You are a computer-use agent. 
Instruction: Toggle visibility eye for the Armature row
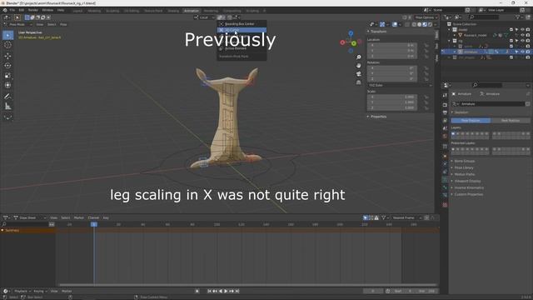tap(522, 52)
